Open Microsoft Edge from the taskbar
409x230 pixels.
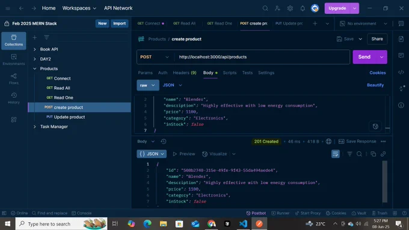pyautogui.click(x=147, y=224)
